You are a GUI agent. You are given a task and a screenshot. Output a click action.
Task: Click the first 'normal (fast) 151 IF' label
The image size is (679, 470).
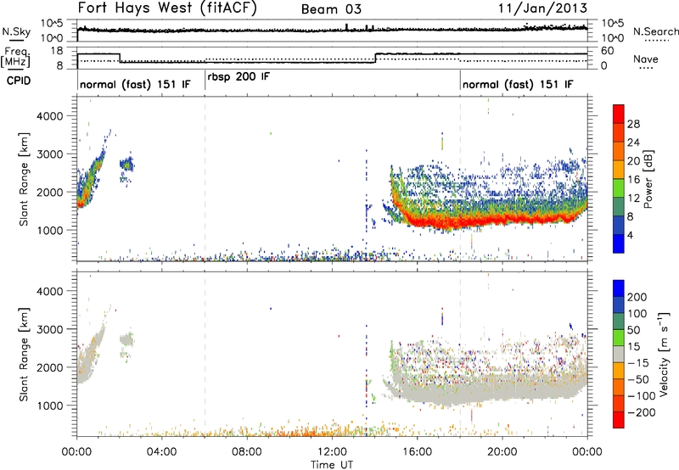135,84
